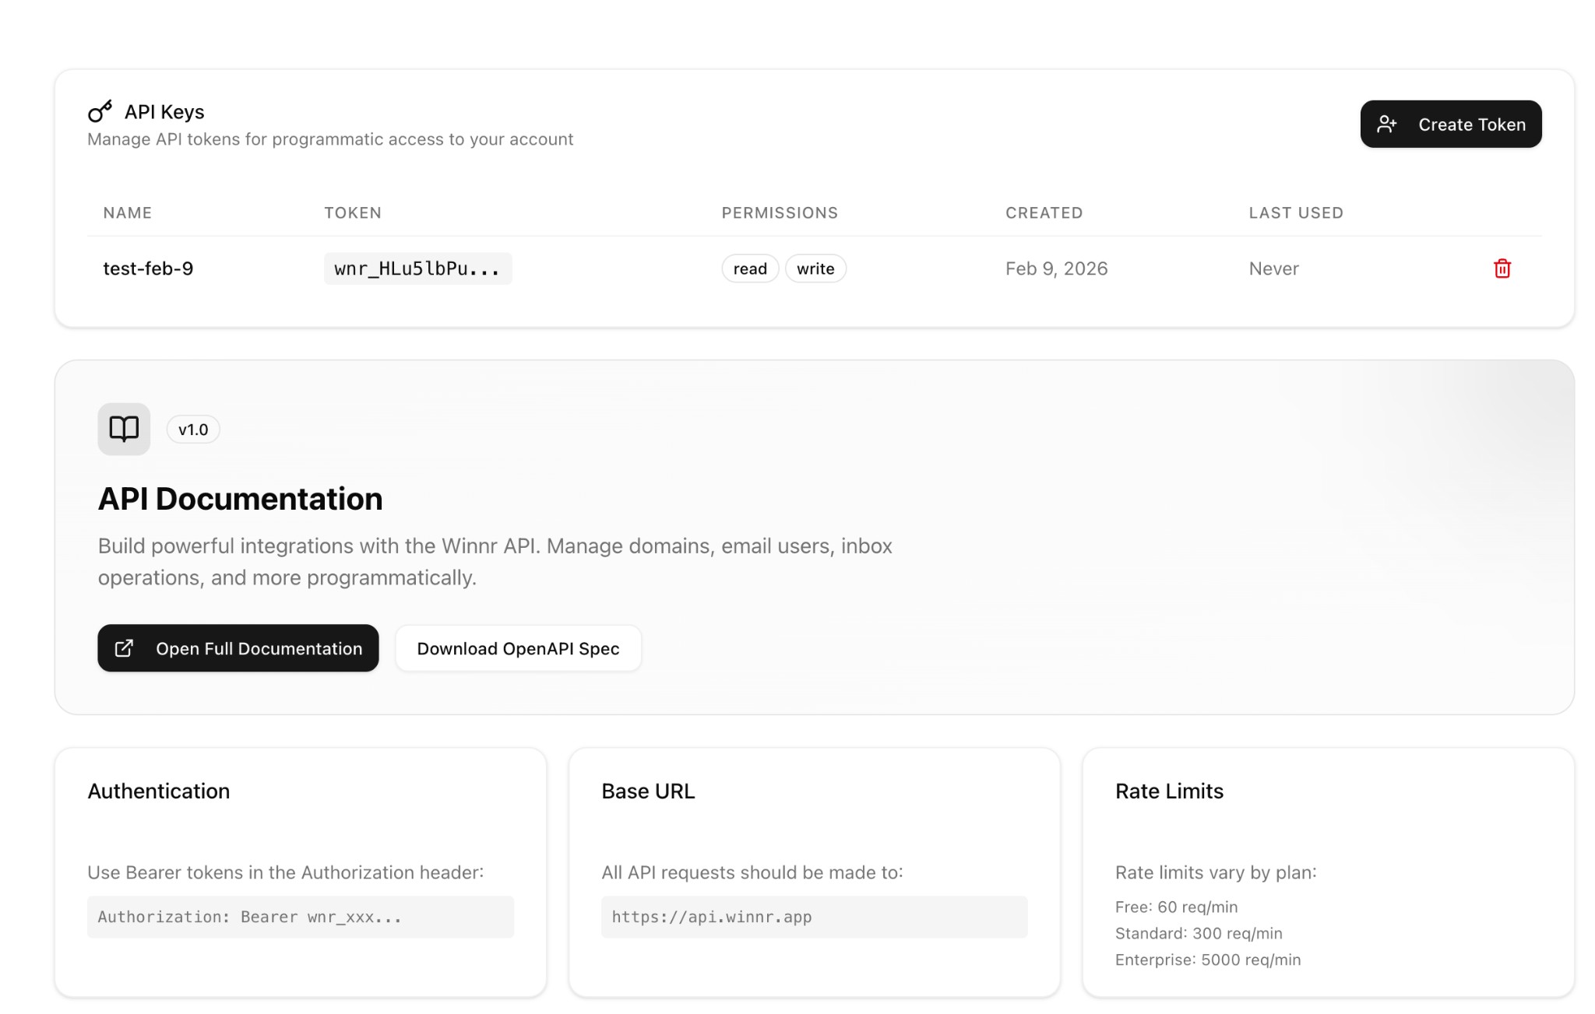Click the Never value under Last Used

tap(1273, 268)
